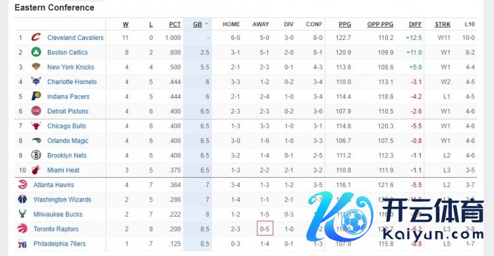Open the Washington Wizards team link
The width and height of the screenshot is (494, 256).
point(62,199)
